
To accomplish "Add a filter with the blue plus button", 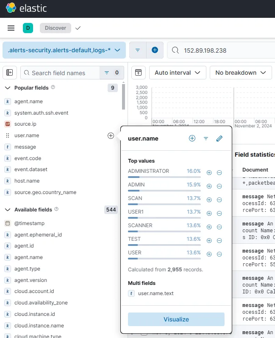I will point(155,50).
